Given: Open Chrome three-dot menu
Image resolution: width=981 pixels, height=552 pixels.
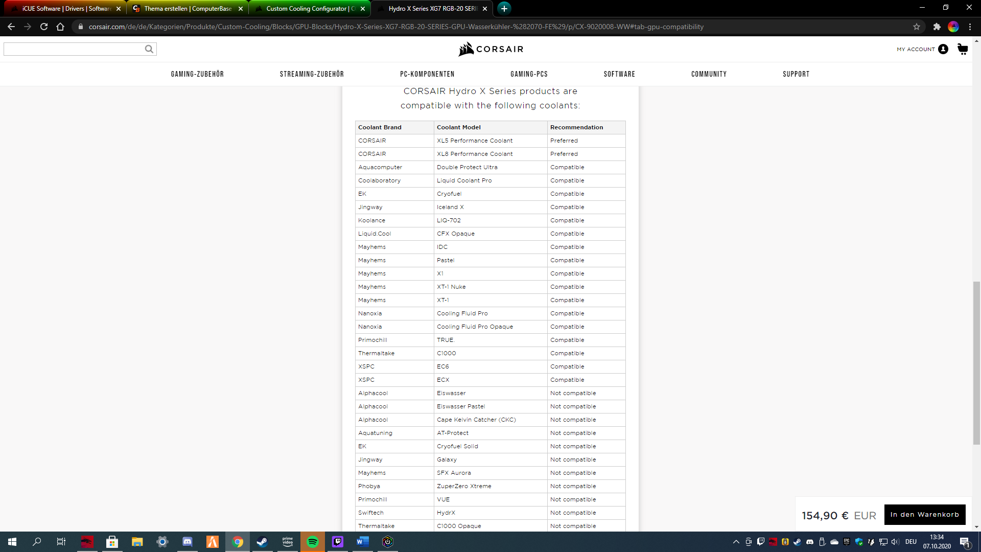Looking at the screenshot, I should 970,27.
